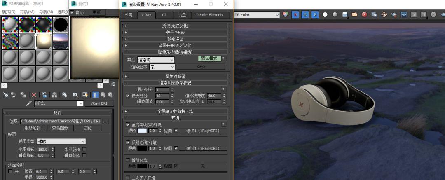Click the Material ID Channel icon
Viewport: 445px width, 180px height.
tap(75, 95)
